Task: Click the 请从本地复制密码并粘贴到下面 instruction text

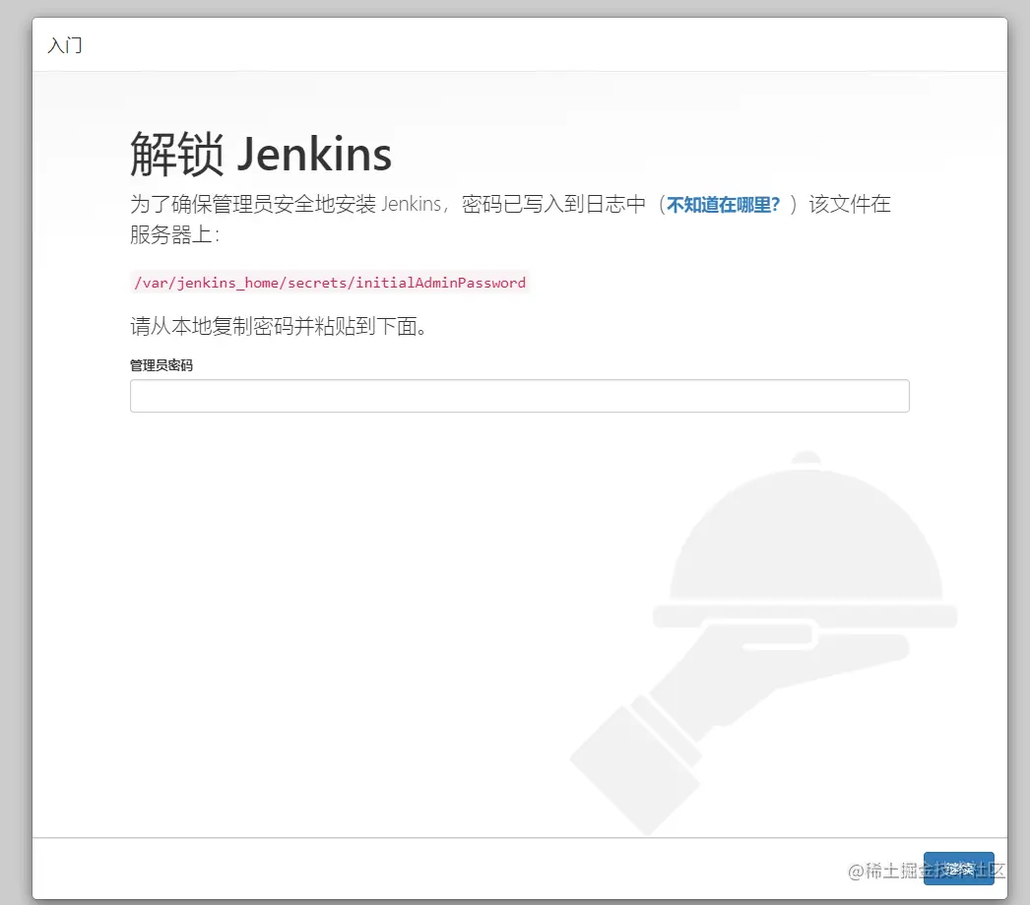Action: coord(279,326)
